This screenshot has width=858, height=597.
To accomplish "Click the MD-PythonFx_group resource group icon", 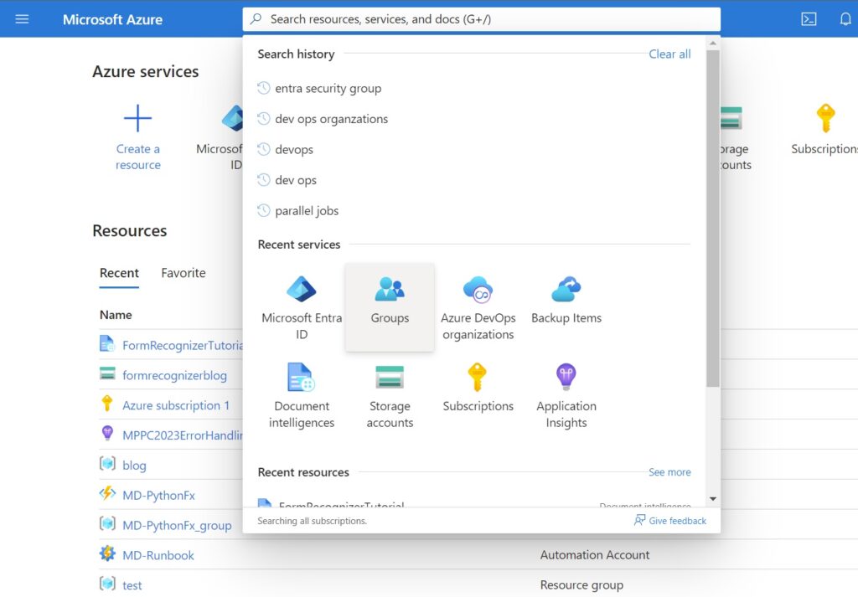I will point(107,524).
